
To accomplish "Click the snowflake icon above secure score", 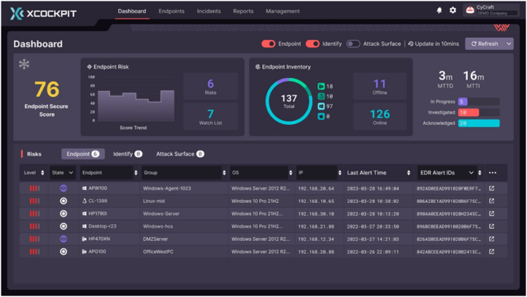I will 24,65.
